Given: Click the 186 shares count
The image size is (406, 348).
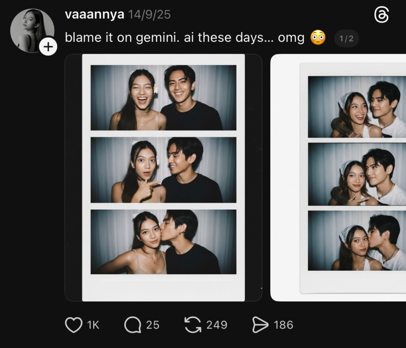Looking at the screenshot, I should pos(283,325).
